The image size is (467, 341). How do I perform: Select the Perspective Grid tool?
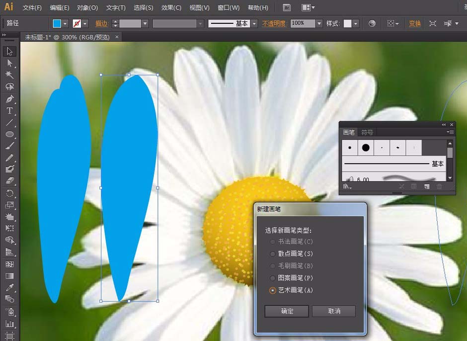[9, 252]
